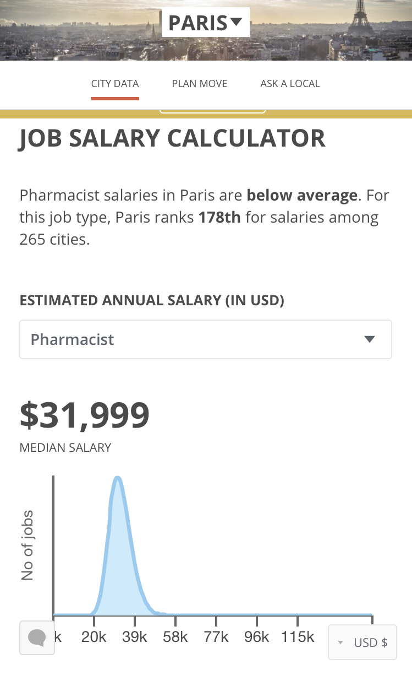Select the 58k axis label

[175, 638]
